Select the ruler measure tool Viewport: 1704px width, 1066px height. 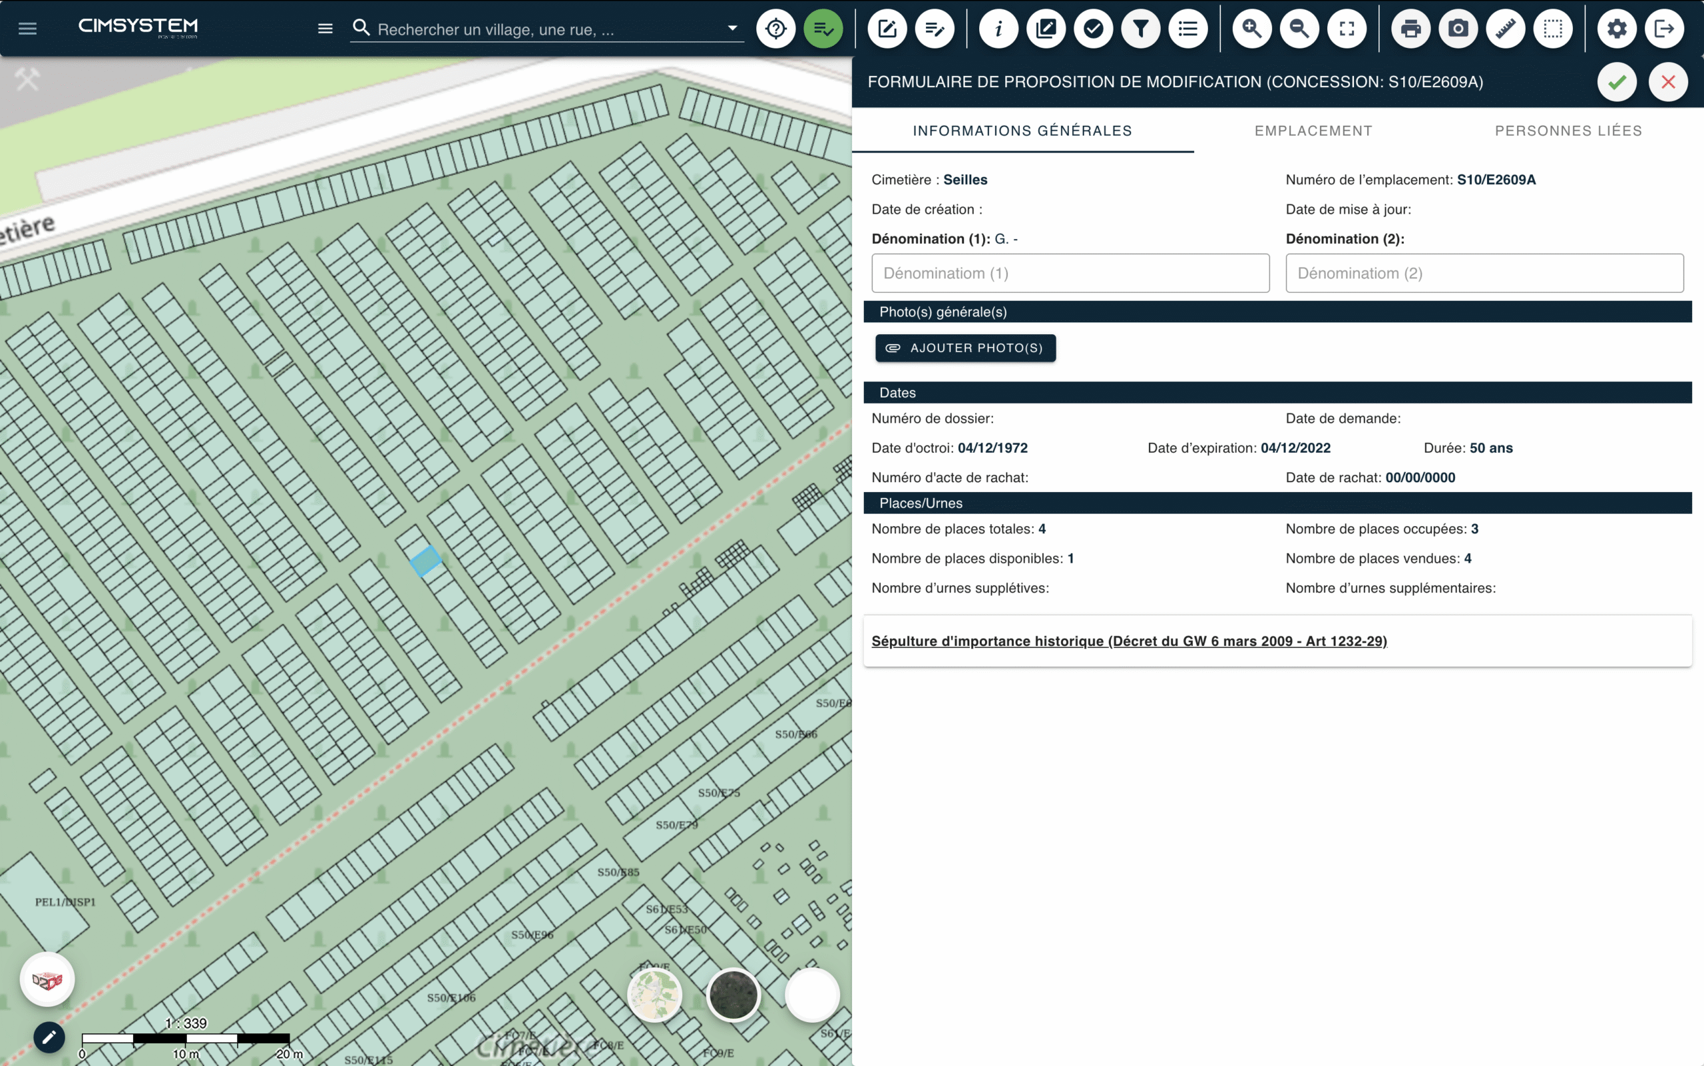1505,29
